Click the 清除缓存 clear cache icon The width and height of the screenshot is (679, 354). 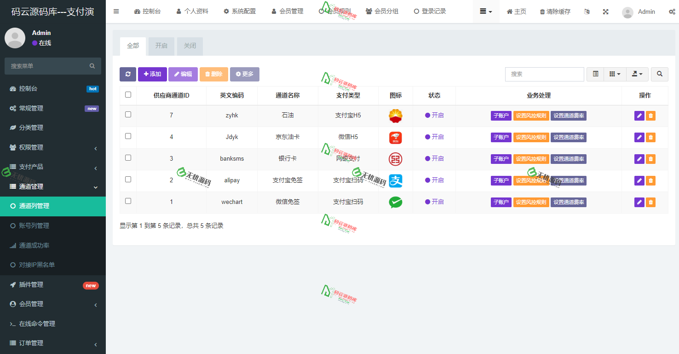(555, 12)
